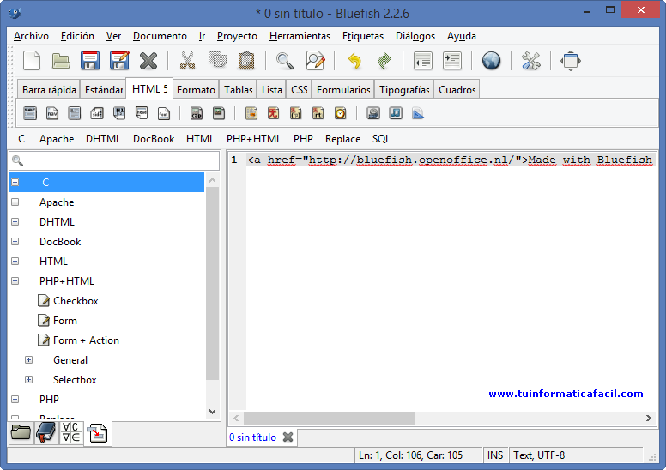Open advanced find and replace icon
The width and height of the screenshot is (666, 470).
315,61
